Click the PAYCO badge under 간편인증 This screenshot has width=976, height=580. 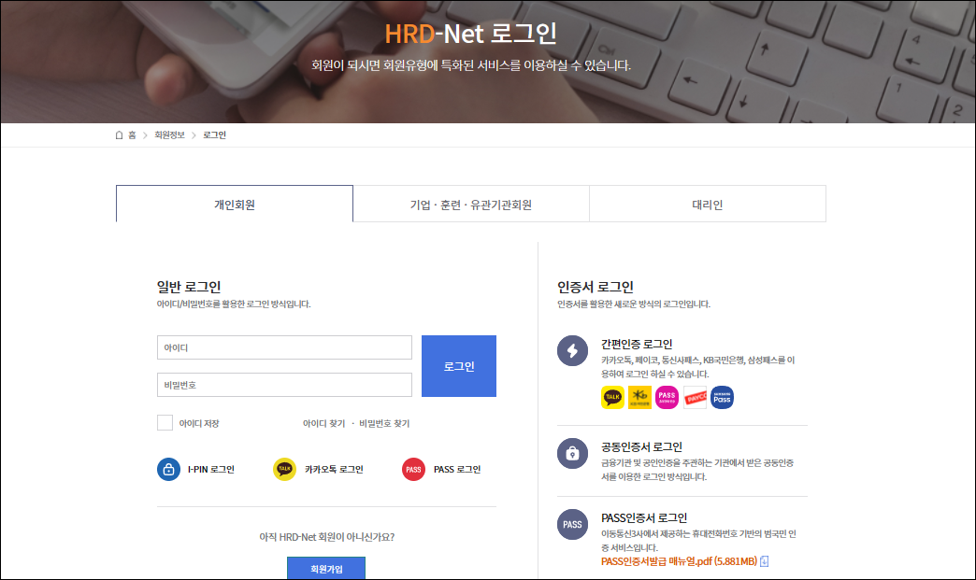pos(695,397)
